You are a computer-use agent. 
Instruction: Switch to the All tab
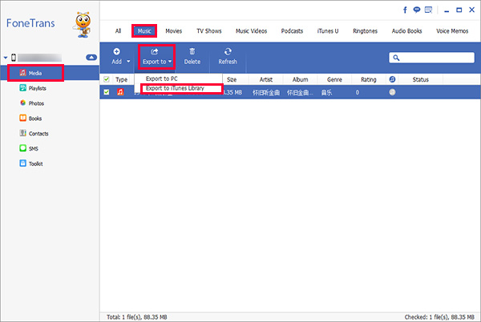click(118, 31)
